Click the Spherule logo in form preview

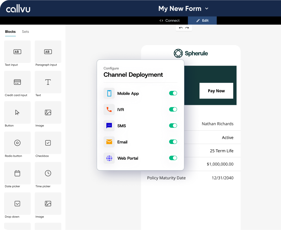(191, 53)
